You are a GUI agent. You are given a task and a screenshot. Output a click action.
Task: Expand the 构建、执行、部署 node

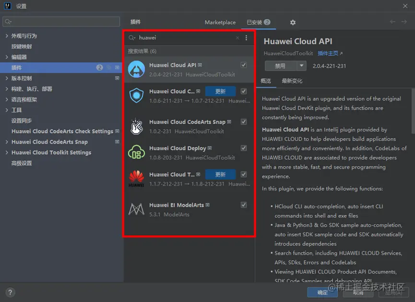tap(7, 89)
